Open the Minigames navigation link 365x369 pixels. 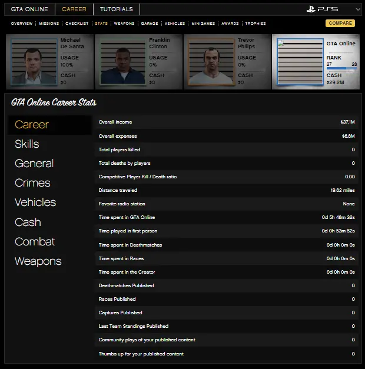pos(203,24)
